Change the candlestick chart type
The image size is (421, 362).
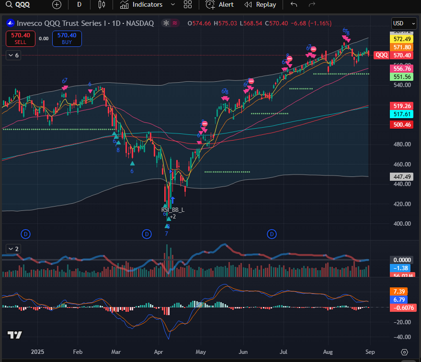(x=101, y=5)
